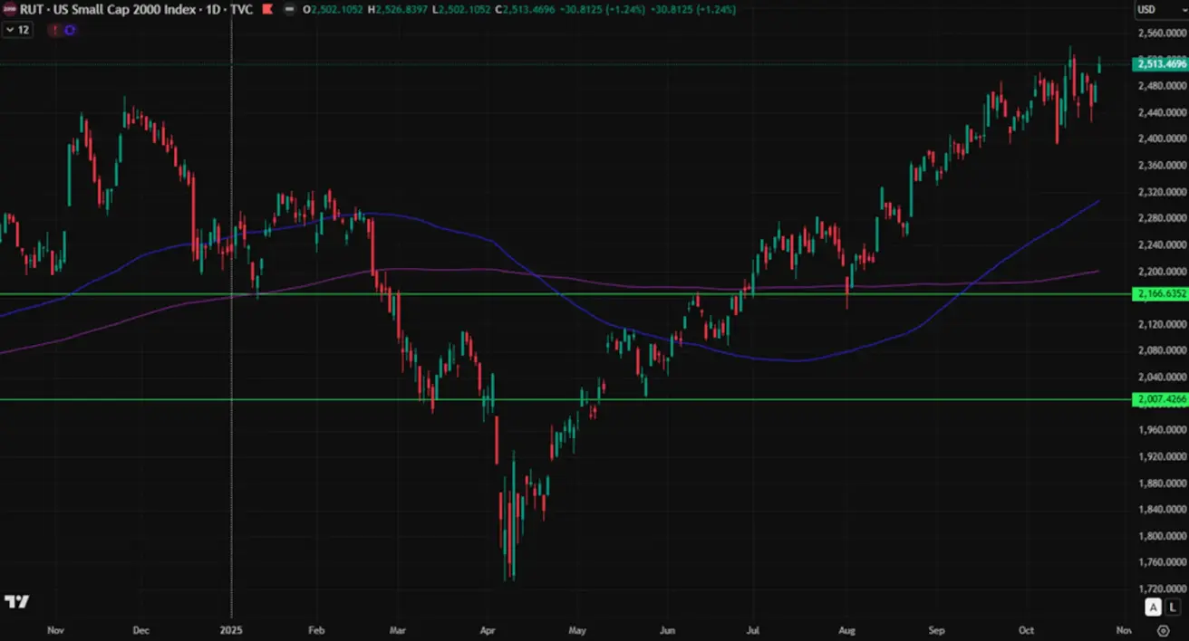
Task: Click the purple circular indicator icon
Action: point(71,30)
